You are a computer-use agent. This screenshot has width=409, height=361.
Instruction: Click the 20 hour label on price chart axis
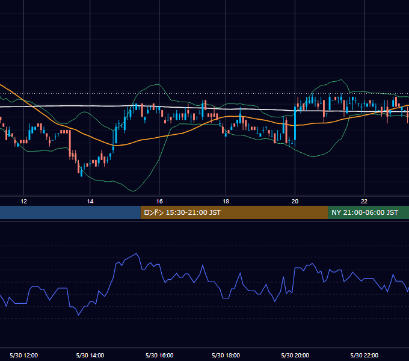tap(295, 202)
